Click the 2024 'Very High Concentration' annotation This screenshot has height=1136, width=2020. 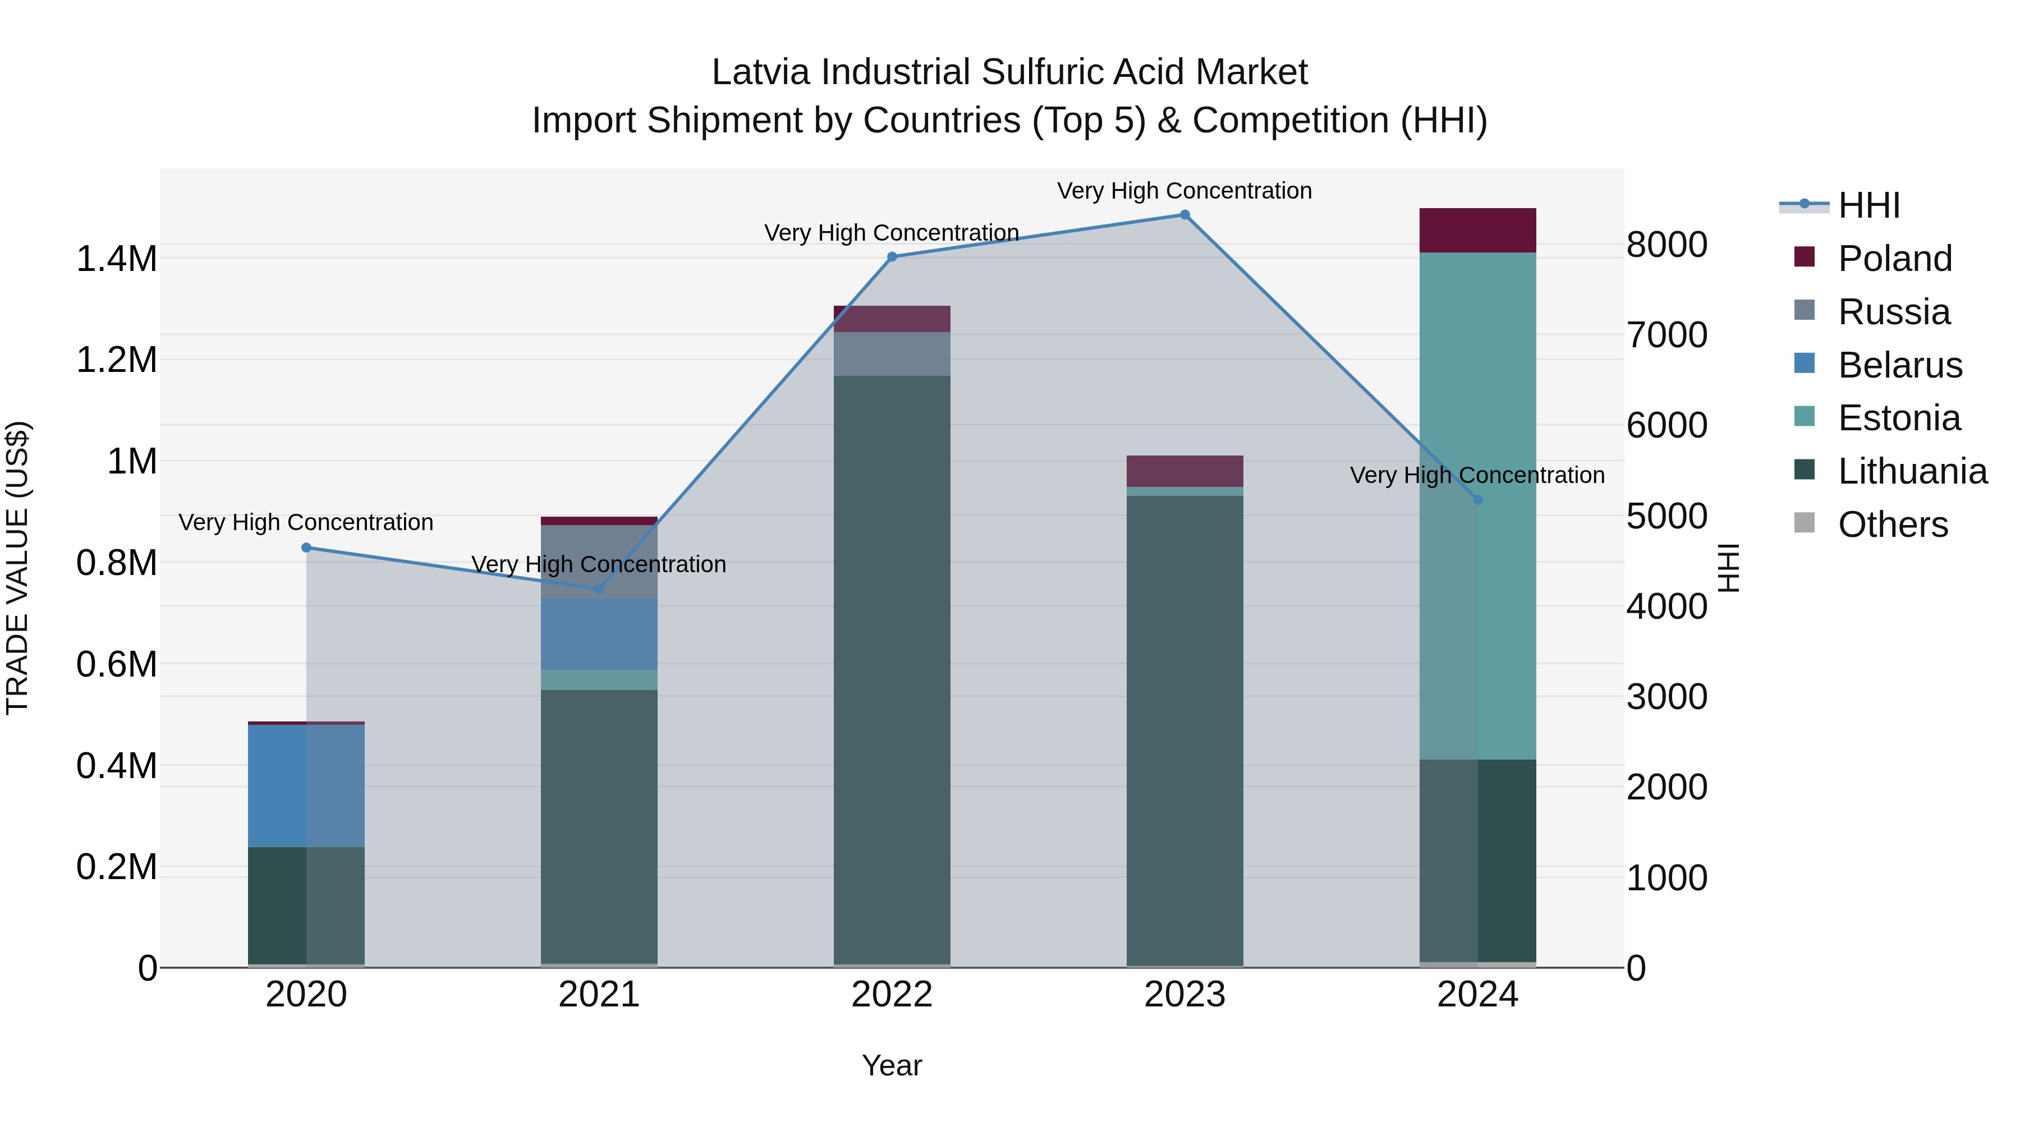coord(1477,475)
